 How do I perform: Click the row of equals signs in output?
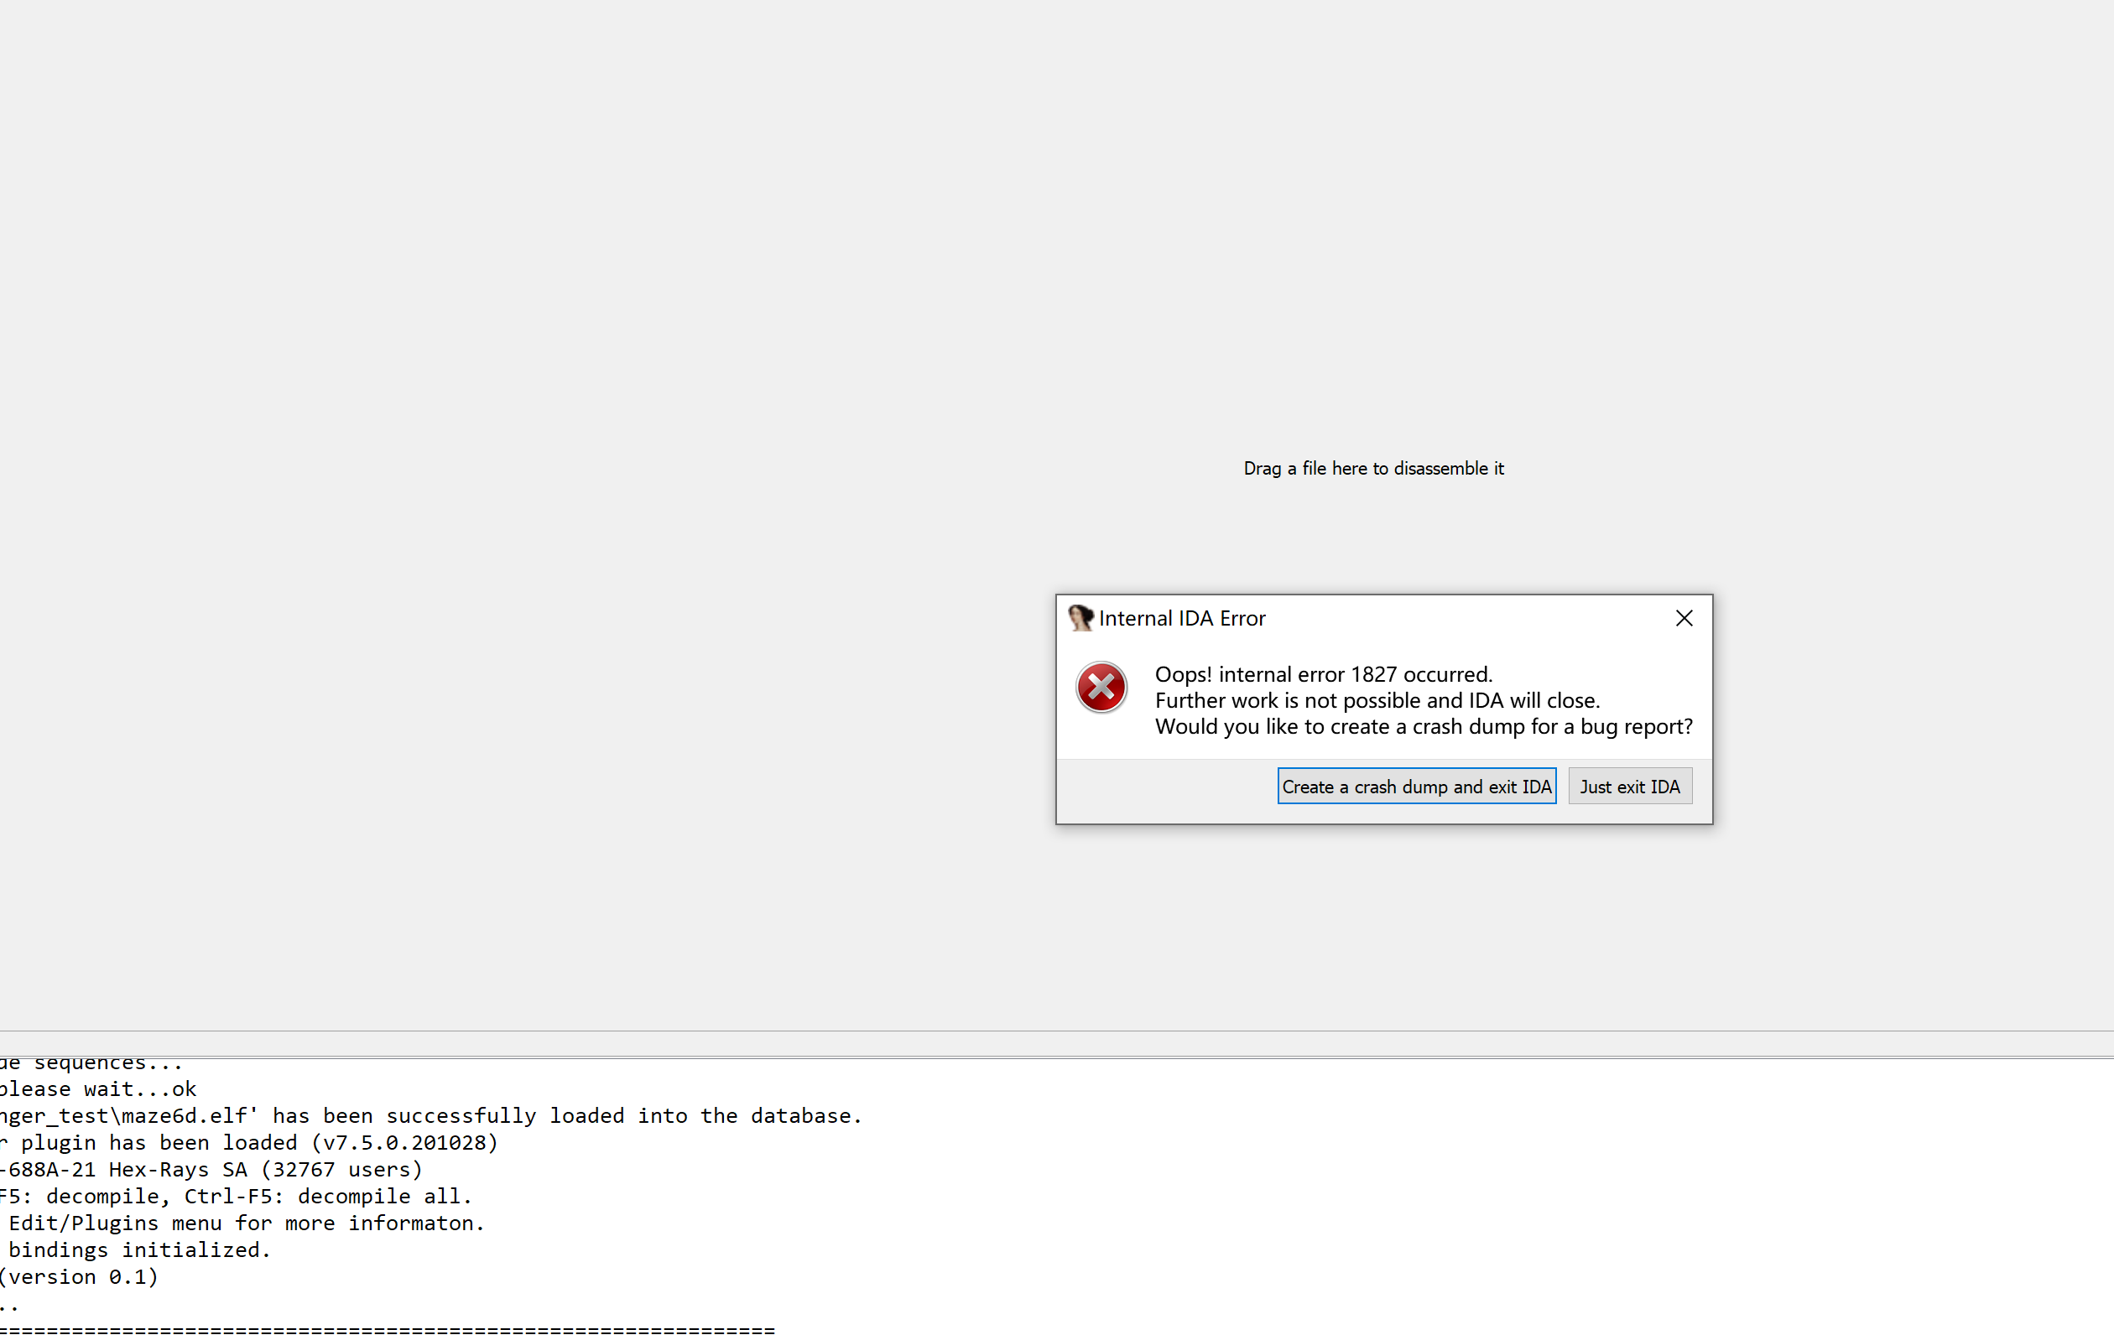[386, 1329]
